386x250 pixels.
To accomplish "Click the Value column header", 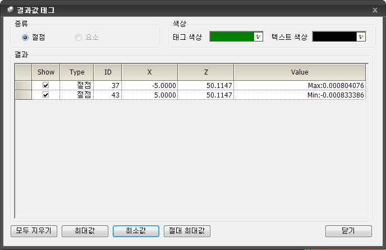I will (x=300, y=72).
